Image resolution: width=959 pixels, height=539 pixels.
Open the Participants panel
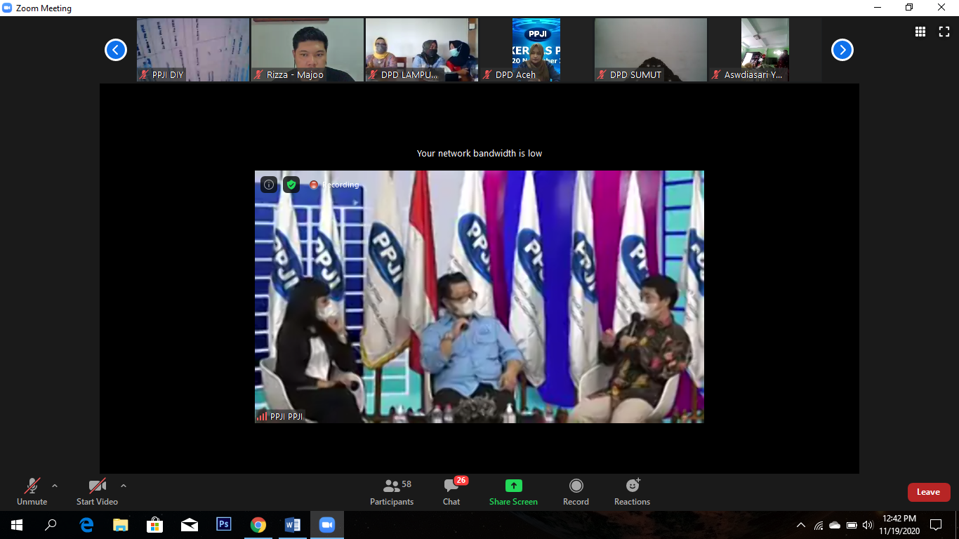tap(392, 491)
